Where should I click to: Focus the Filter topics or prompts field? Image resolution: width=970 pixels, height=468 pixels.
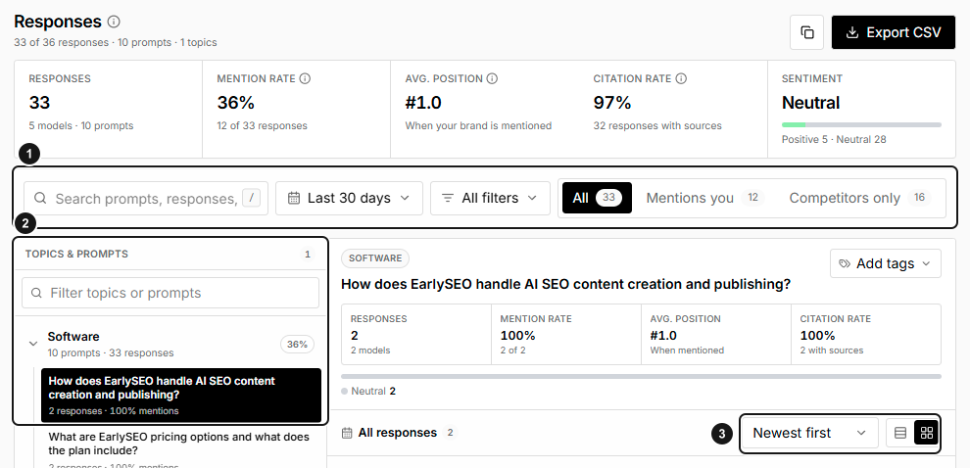click(170, 293)
